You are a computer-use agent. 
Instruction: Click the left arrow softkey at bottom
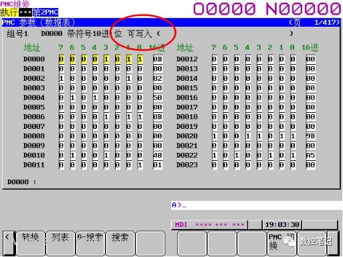point(9,243)
